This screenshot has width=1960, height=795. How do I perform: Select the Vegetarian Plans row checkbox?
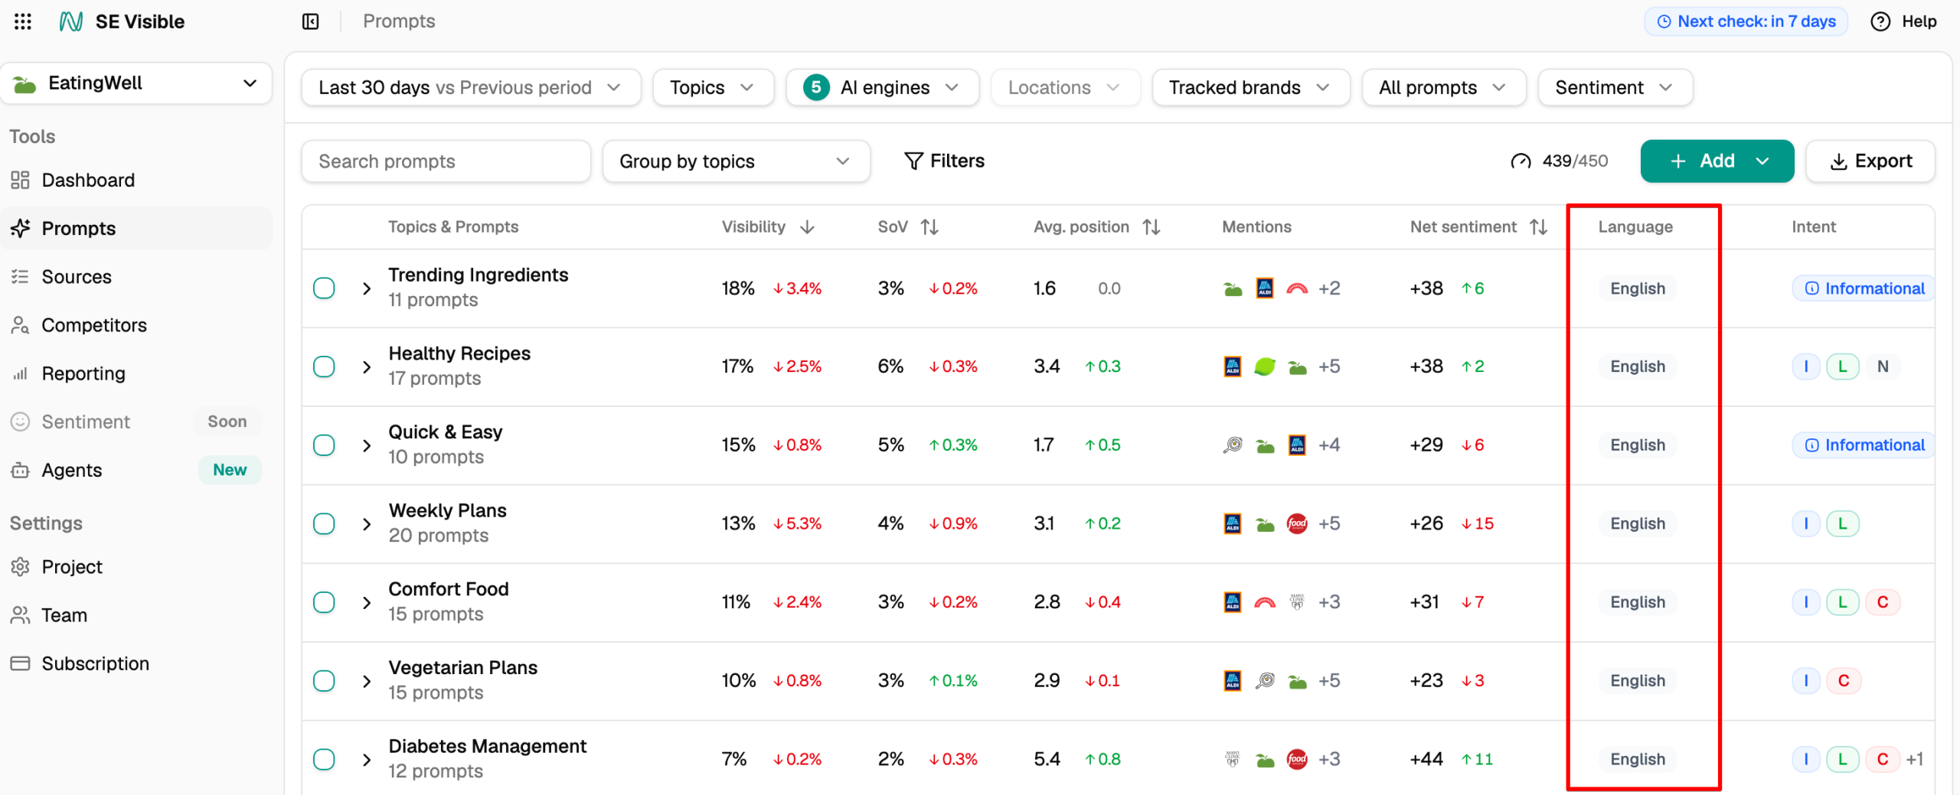click(324, 681)
